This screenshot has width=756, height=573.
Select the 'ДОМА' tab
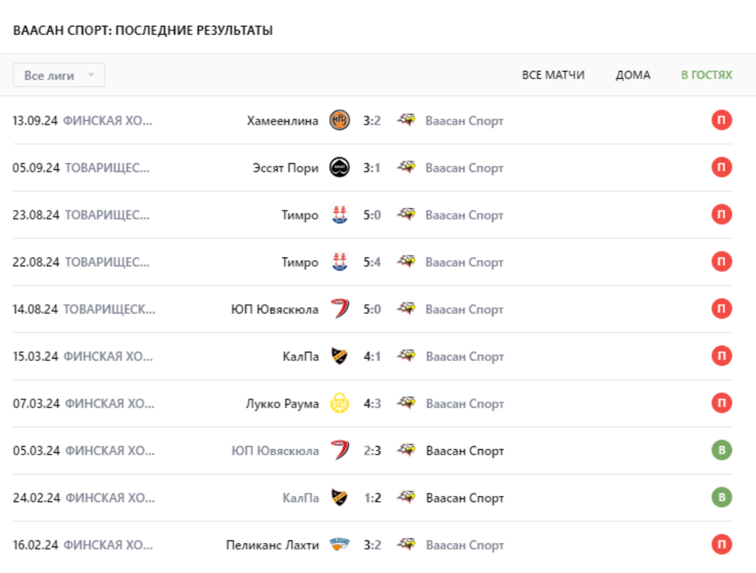tap(633, 75)
